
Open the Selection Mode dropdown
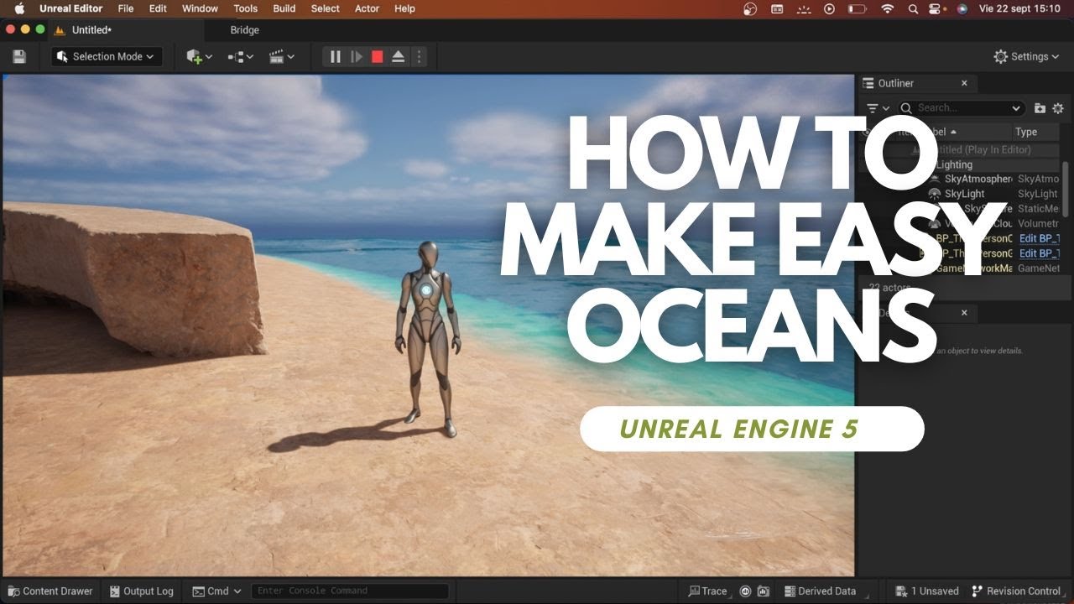coord(106,56)
